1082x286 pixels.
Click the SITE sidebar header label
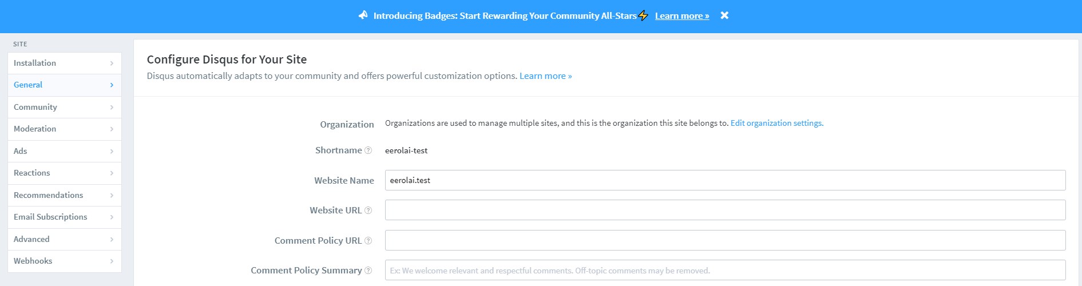point(20,44)
